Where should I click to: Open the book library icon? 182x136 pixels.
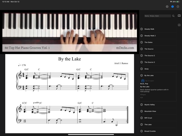[x=179, y=16]
